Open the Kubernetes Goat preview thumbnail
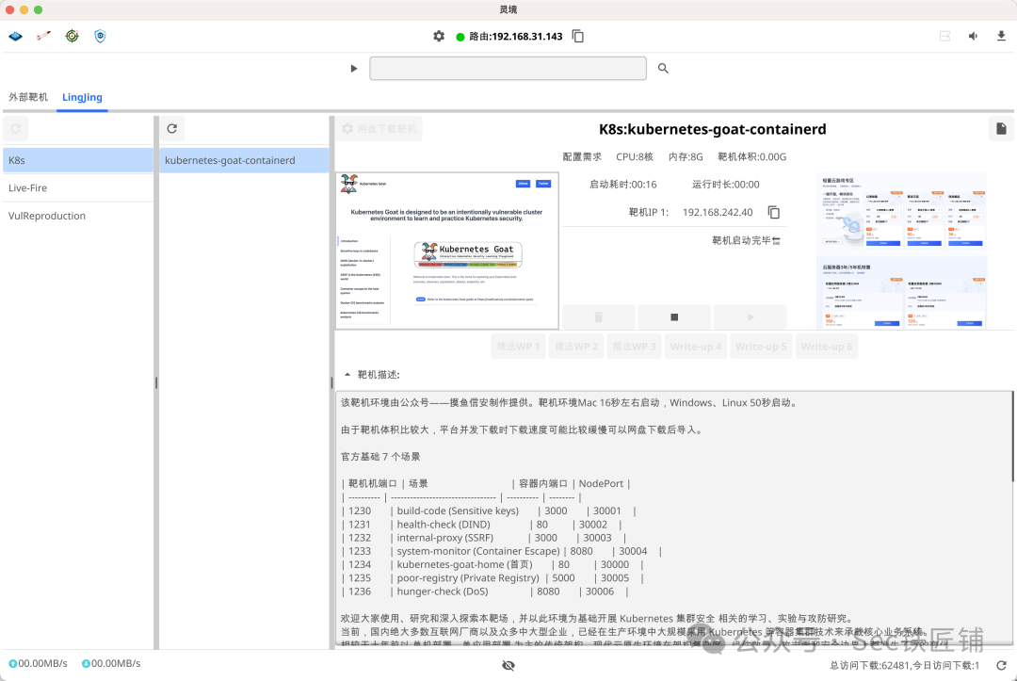The width and height of the screenshot is (1017, 681). coord(447,251)
